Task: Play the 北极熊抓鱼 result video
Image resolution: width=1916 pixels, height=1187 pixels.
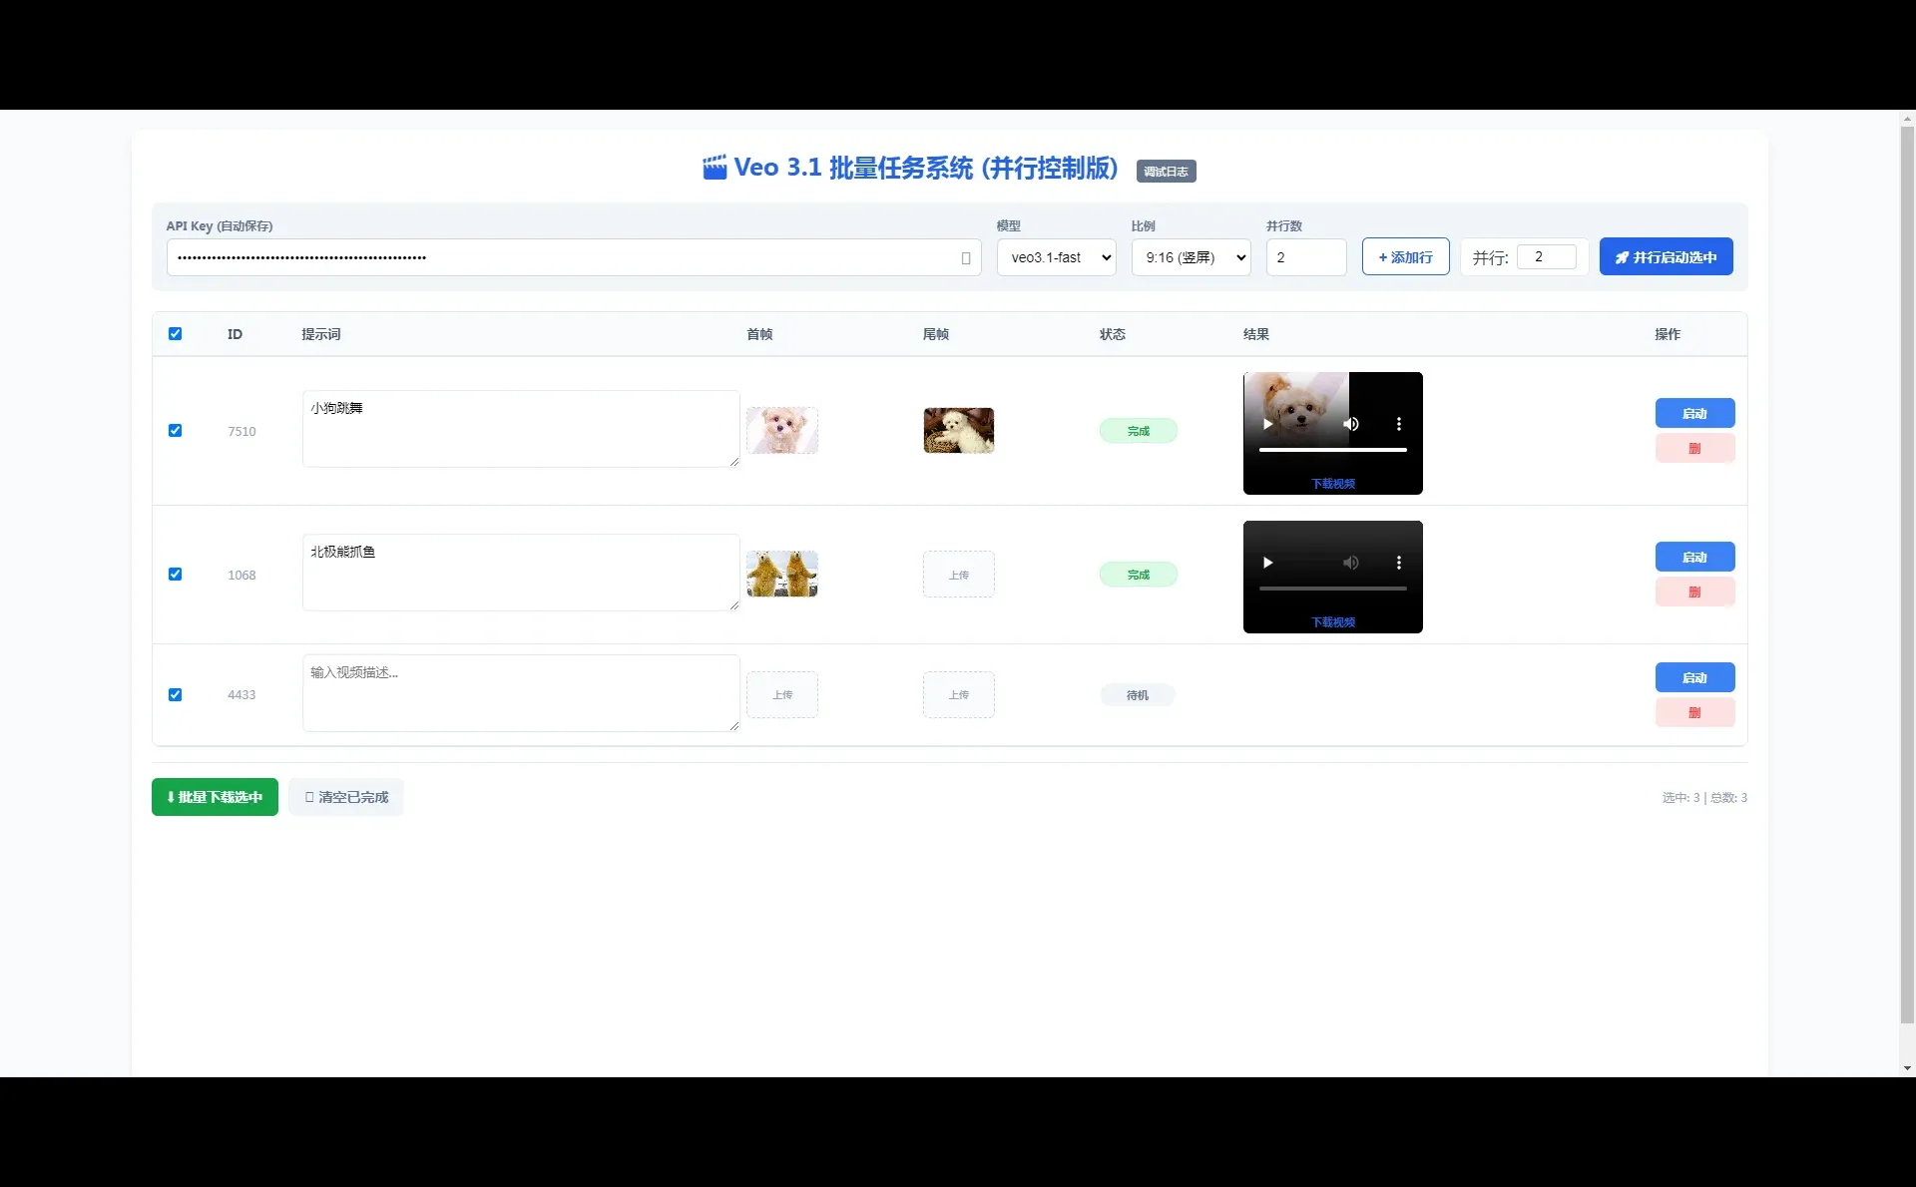Action: tap(1265, 562)
